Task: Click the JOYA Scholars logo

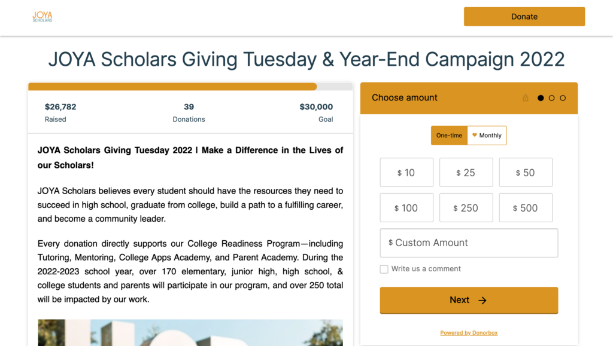Action: (42, 16)
